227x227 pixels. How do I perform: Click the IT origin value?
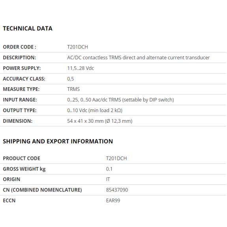pyautogui.click(x=108, y=179)
